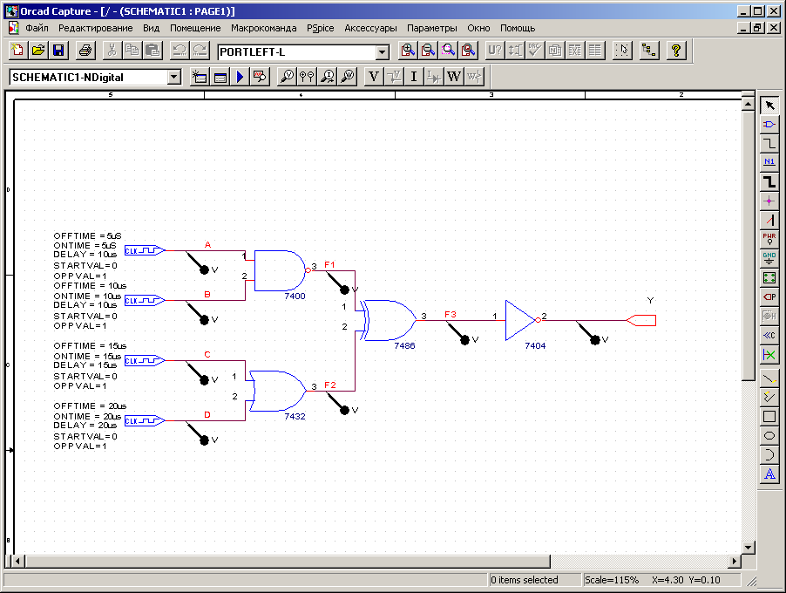Choose the Place Polyline tool
Viewport: 786px width, 593px height.
(x=769, y=398)
